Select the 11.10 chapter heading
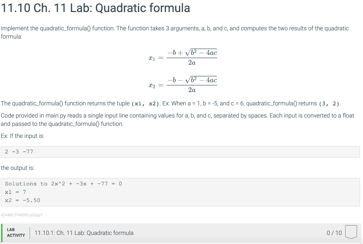363x244 pixels. click(95, 8)
